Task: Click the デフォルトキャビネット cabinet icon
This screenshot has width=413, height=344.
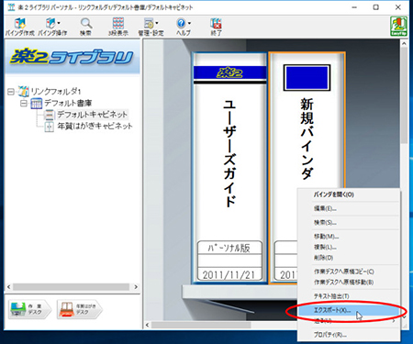Action: [x=49, y=115]
